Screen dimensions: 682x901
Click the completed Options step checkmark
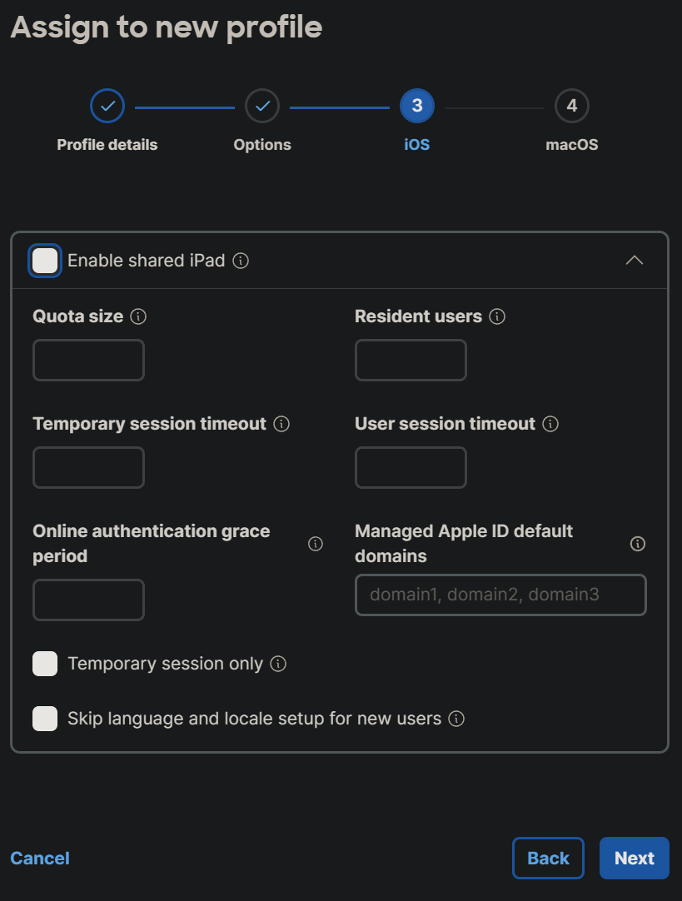261,106
